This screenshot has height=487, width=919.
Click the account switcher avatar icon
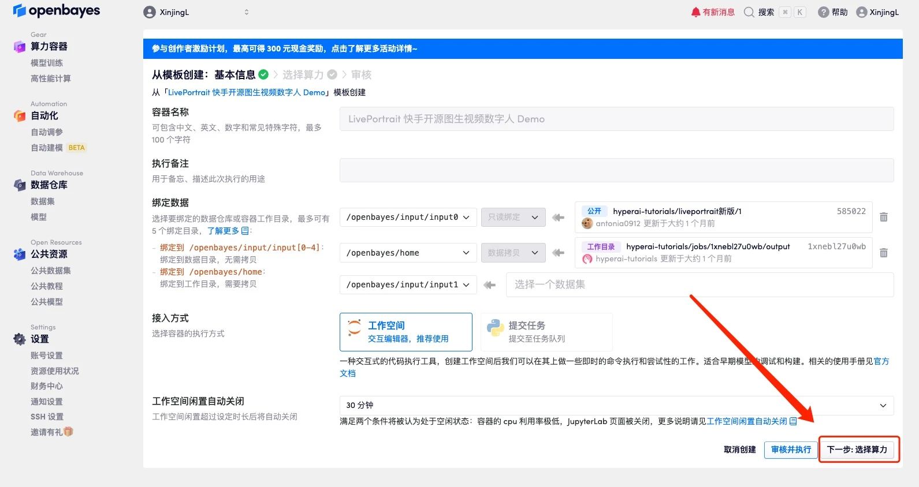point(150,12)
